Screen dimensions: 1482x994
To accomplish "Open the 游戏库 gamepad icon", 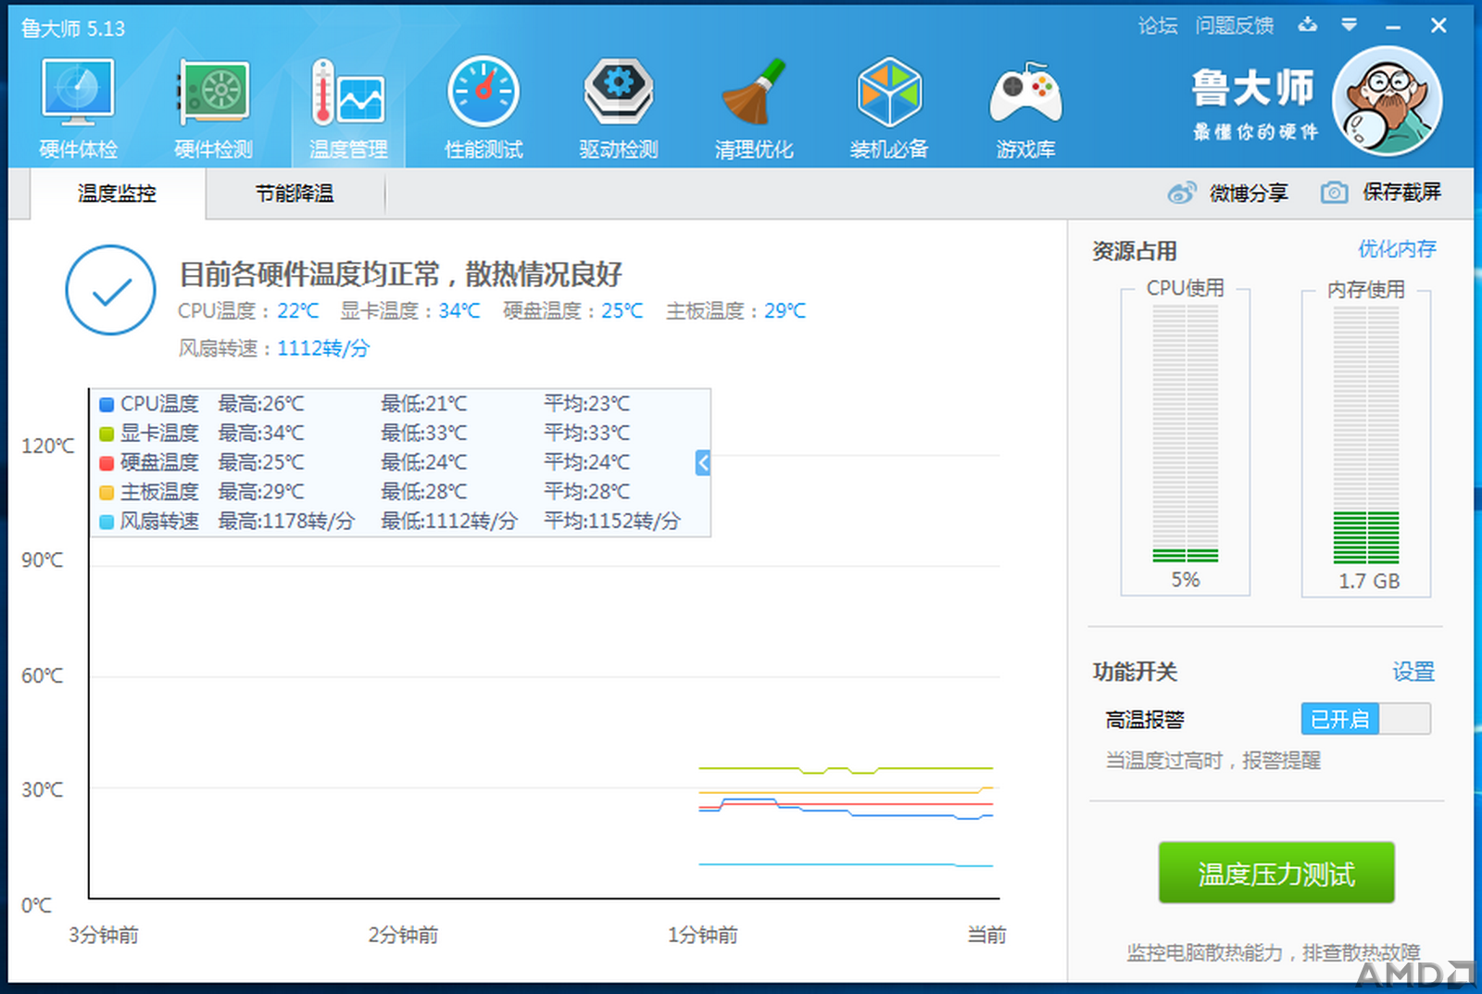I will point(1025,93).
